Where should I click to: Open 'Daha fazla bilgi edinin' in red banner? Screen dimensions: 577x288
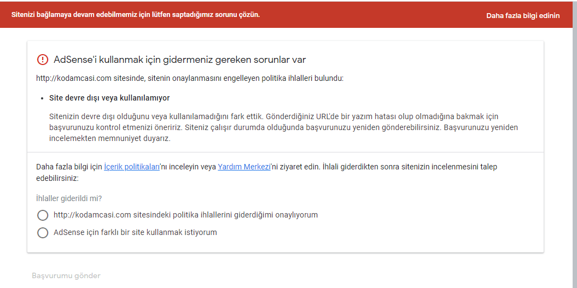[523, 16]
